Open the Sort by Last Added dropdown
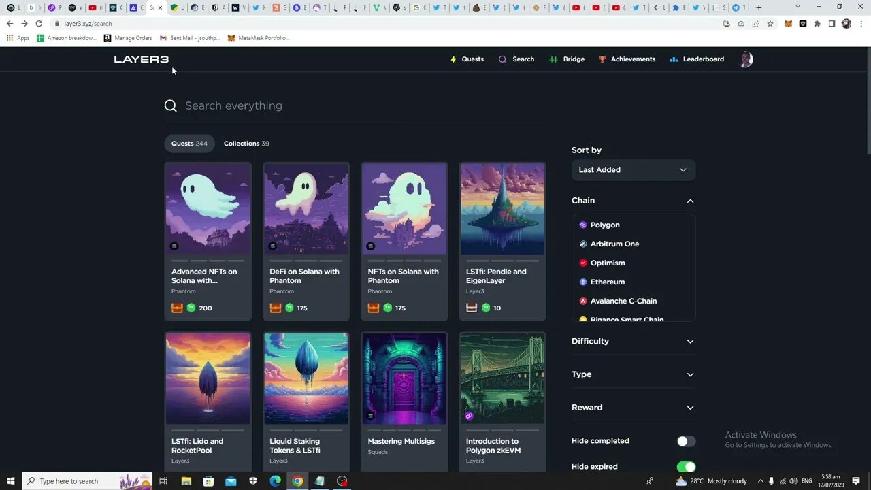This screenshot has width=871, height=490. click(633, 170)
